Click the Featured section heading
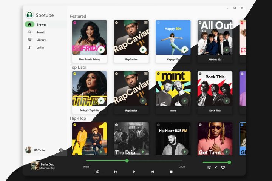This screenshot has height=181, width=272. click(78, 16)
